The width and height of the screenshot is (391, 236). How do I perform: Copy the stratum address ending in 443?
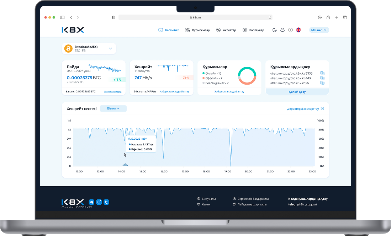[322, 78]
